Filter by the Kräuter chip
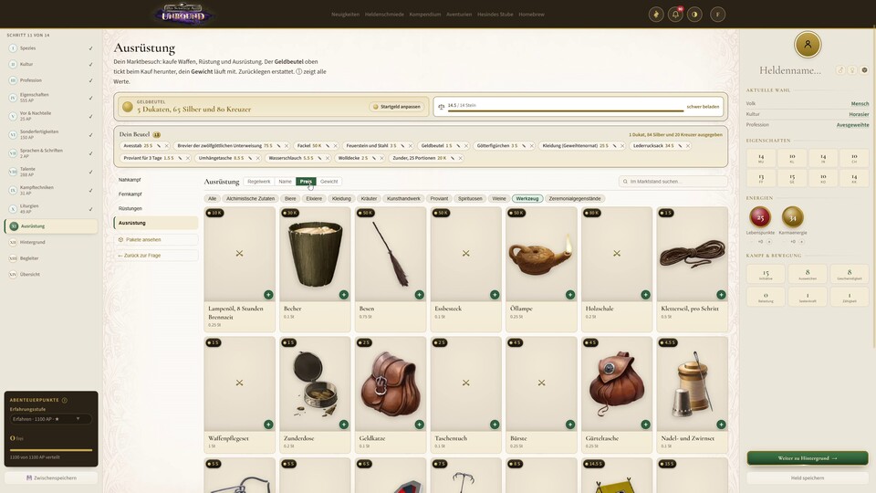Screen dimensions: 876x493 pos(369,198)
